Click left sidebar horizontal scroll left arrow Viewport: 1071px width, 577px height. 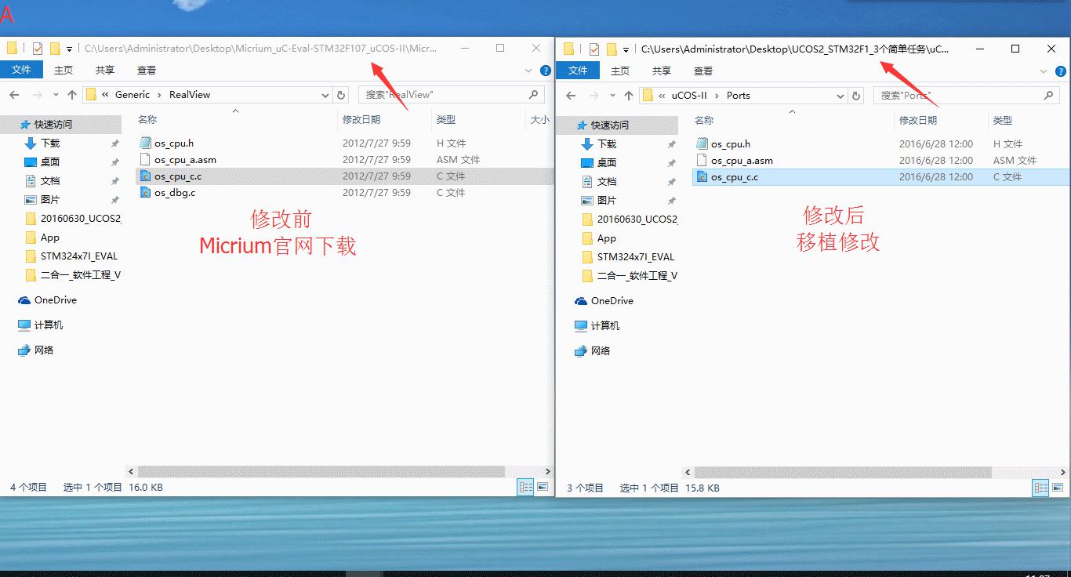click(129, 471)
